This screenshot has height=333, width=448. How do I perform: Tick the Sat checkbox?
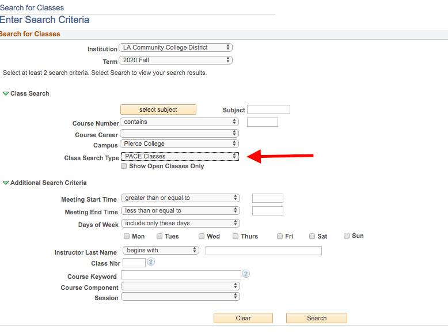pos(312,236)
